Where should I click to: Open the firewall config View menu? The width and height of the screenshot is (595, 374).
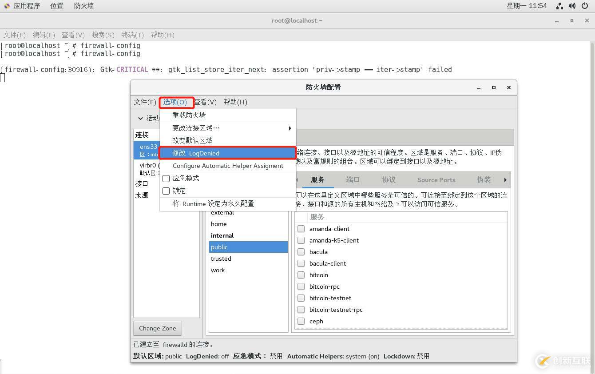(206, 102)
